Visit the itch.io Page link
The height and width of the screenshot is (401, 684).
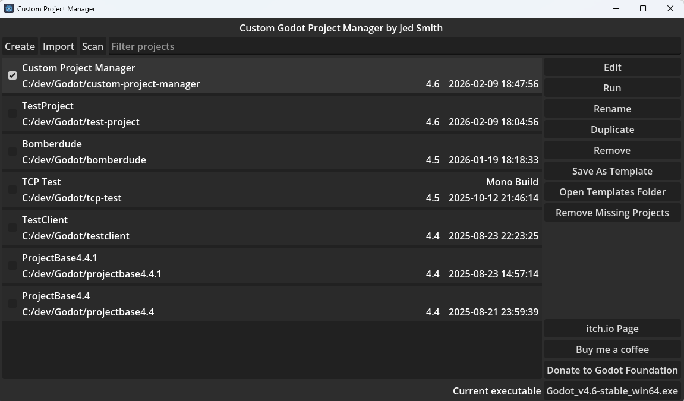(x=612, y=329)
